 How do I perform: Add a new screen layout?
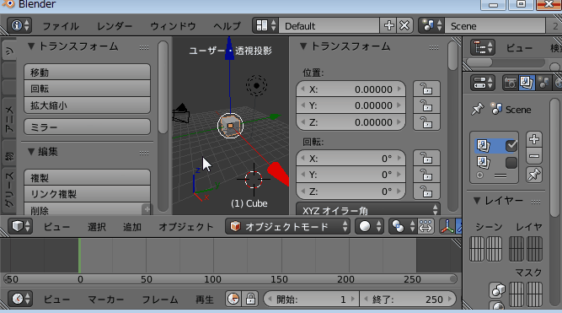click(388, 25)
